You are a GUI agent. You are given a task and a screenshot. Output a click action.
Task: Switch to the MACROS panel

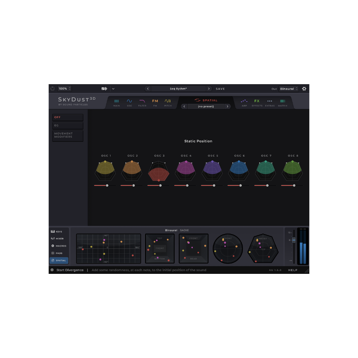59,246
